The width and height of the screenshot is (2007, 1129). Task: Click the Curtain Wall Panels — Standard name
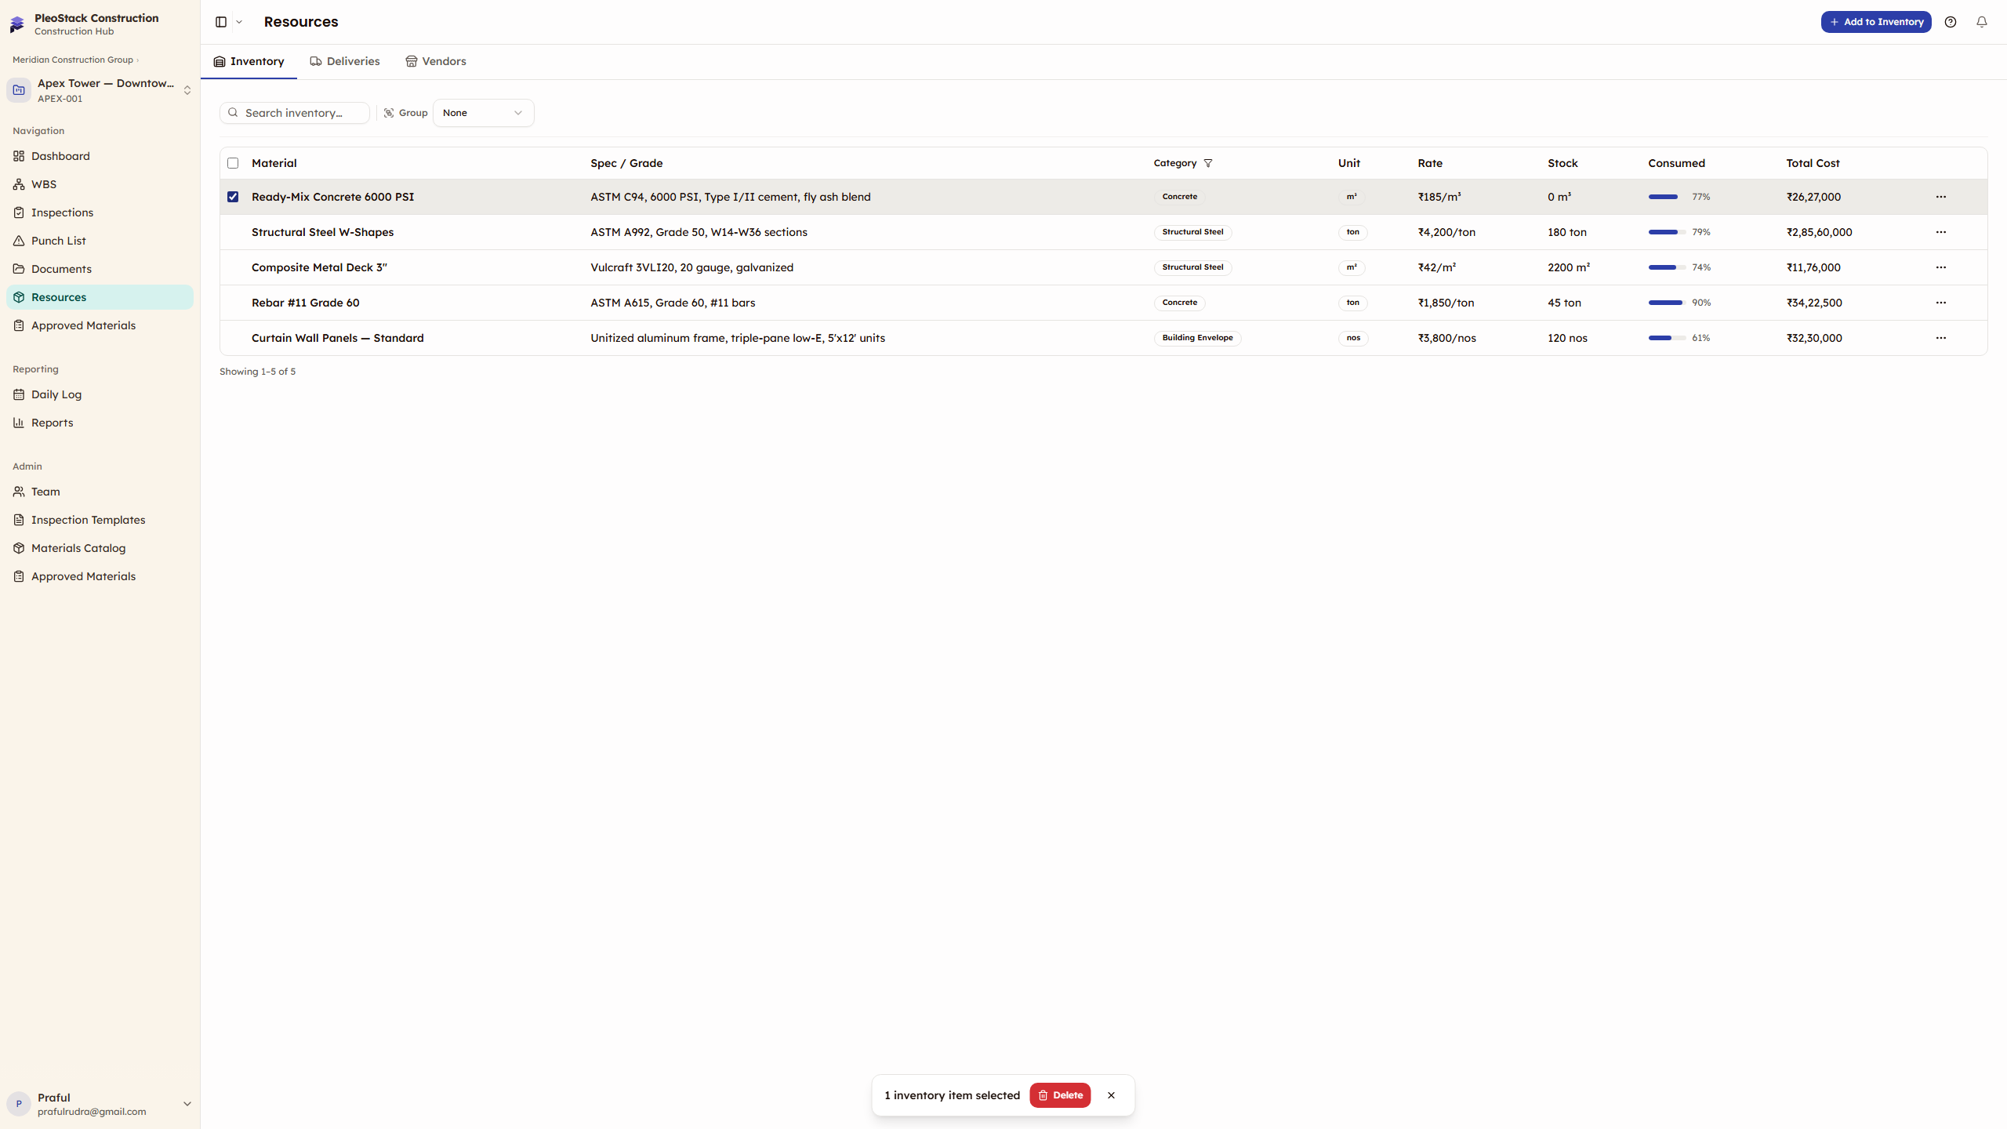pyautogui.click(x=337, y=338)
